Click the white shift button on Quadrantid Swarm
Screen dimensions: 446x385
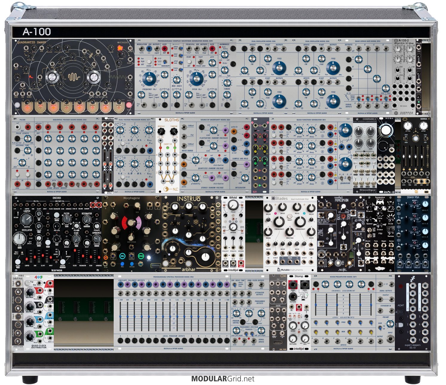(17, 105)
